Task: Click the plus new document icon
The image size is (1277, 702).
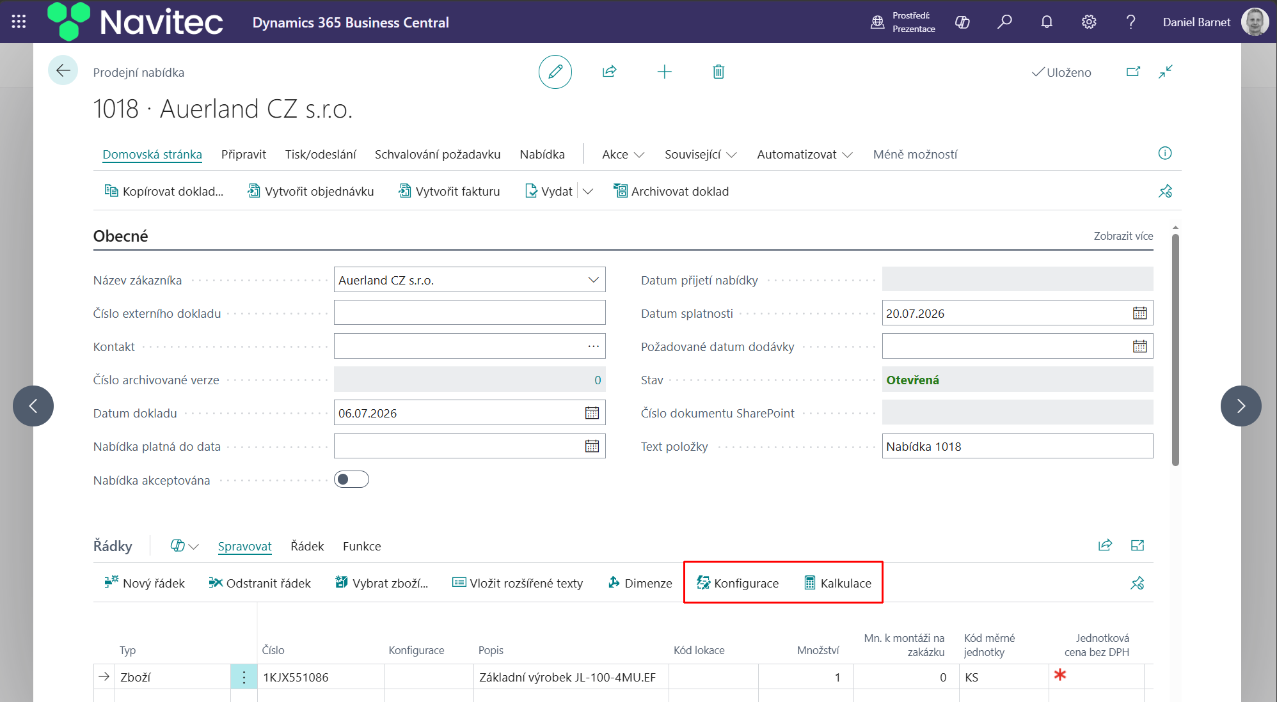Action: (x=665, y=72)
